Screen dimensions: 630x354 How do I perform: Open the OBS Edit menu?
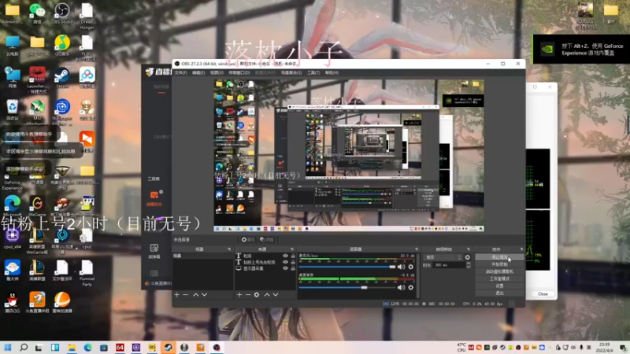pyautogui.click(x=198, y=72)
